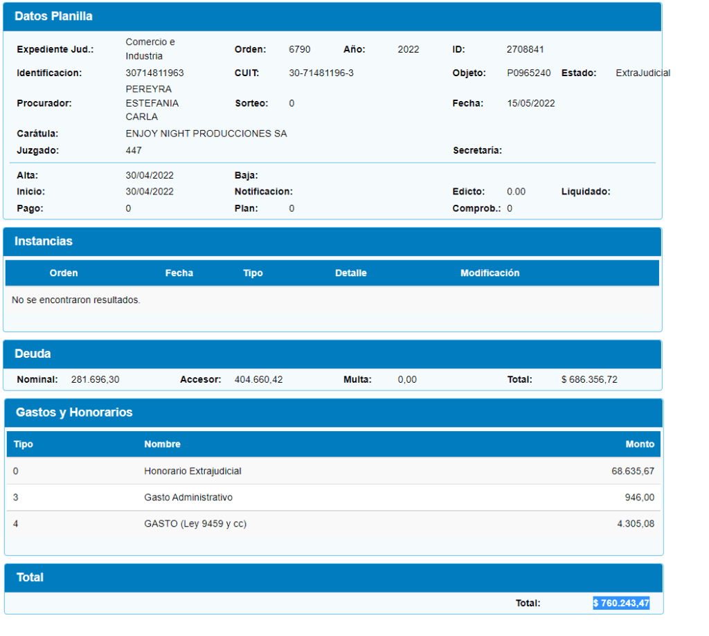Collapse the Instancias panel header
709x636 pixels.
pos(332,242)
